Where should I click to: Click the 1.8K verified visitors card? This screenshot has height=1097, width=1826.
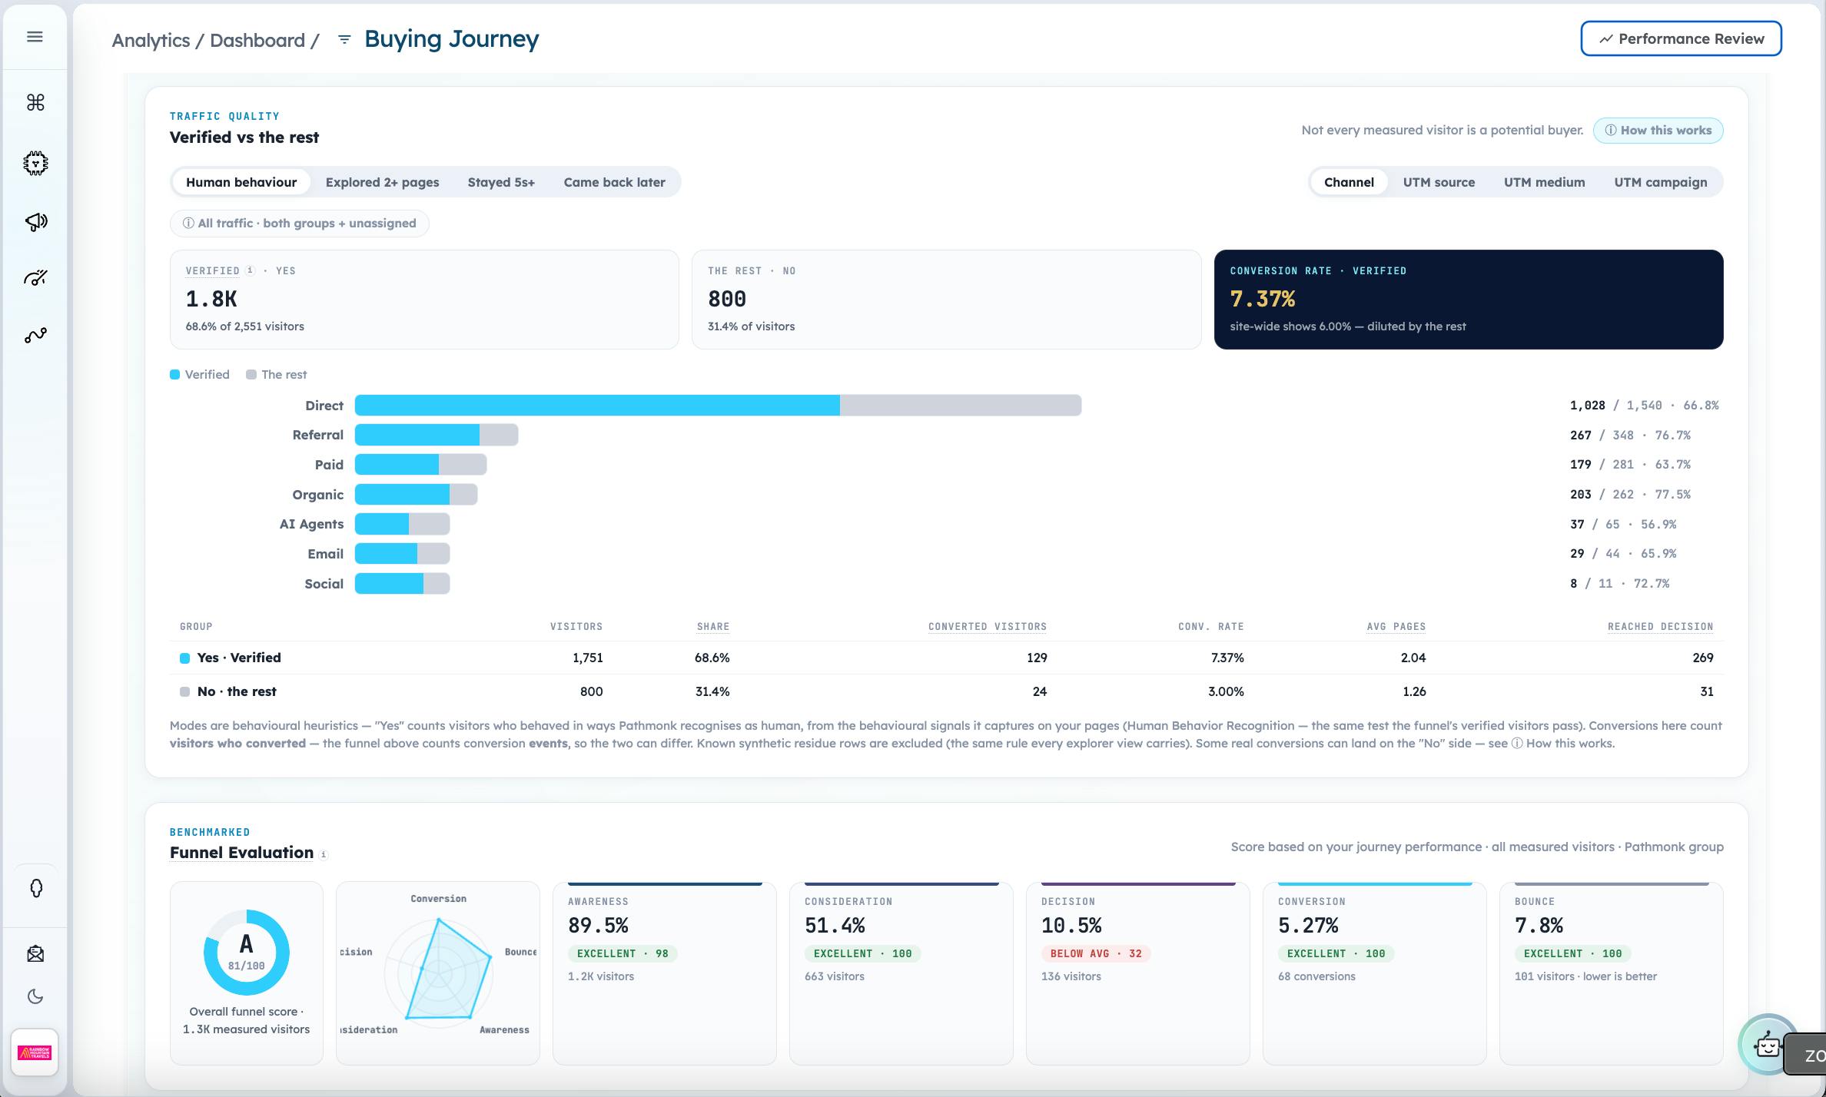(x=424, y=300)
